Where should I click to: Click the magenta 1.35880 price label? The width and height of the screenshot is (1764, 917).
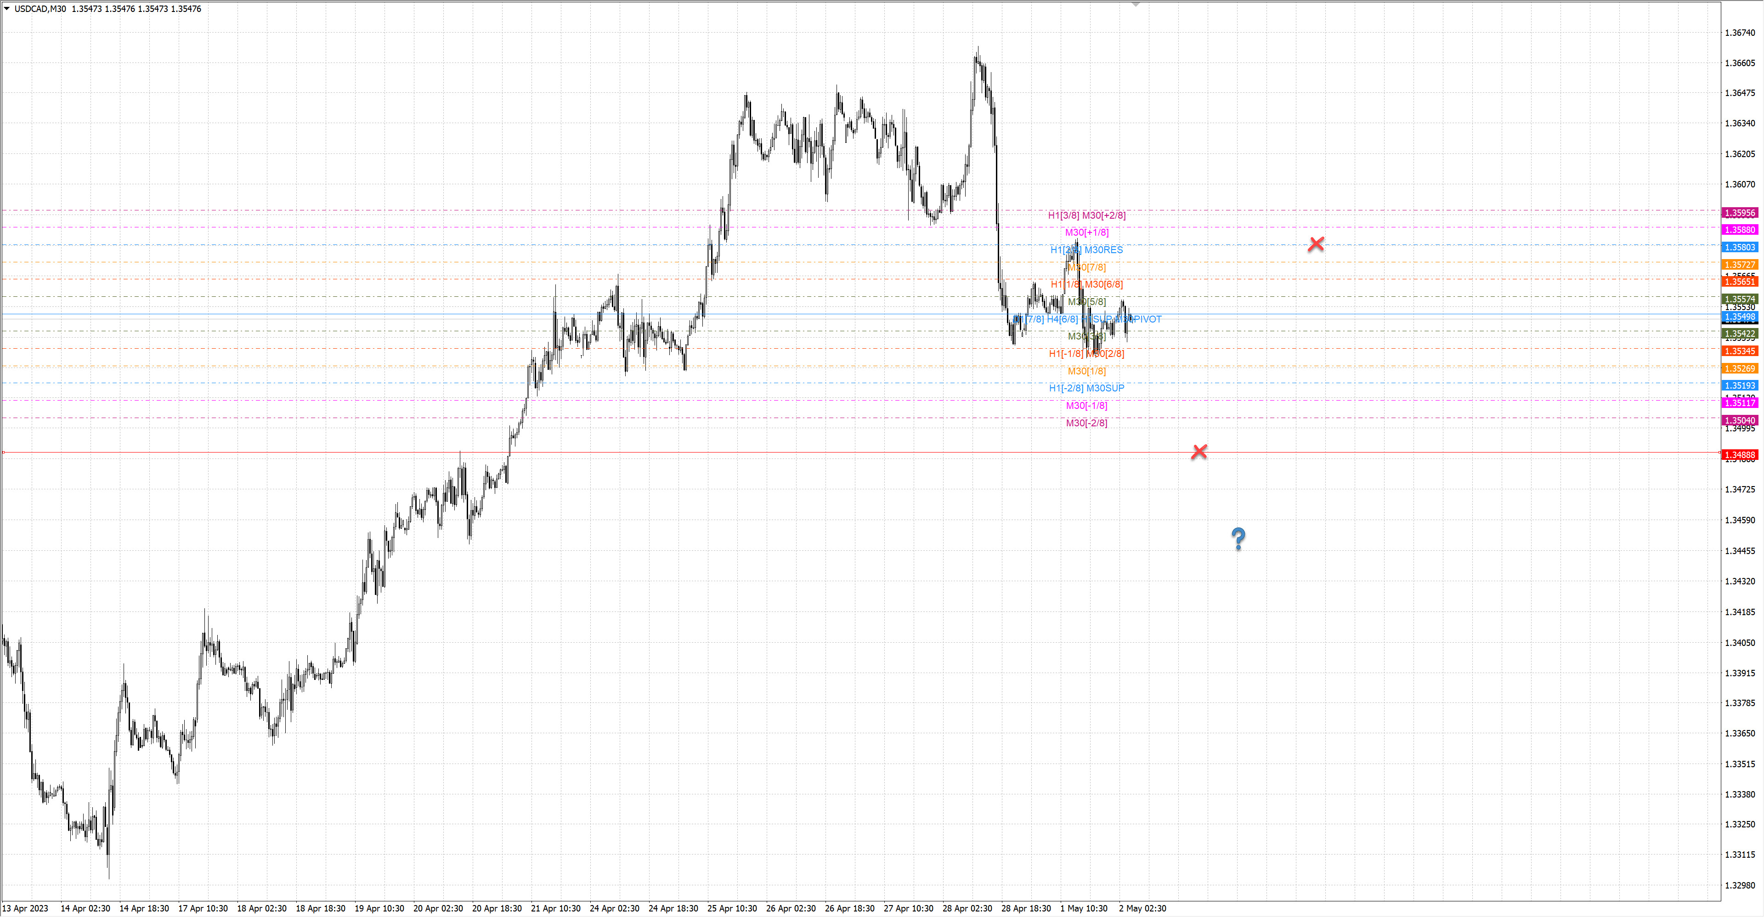click(1739, 230)
